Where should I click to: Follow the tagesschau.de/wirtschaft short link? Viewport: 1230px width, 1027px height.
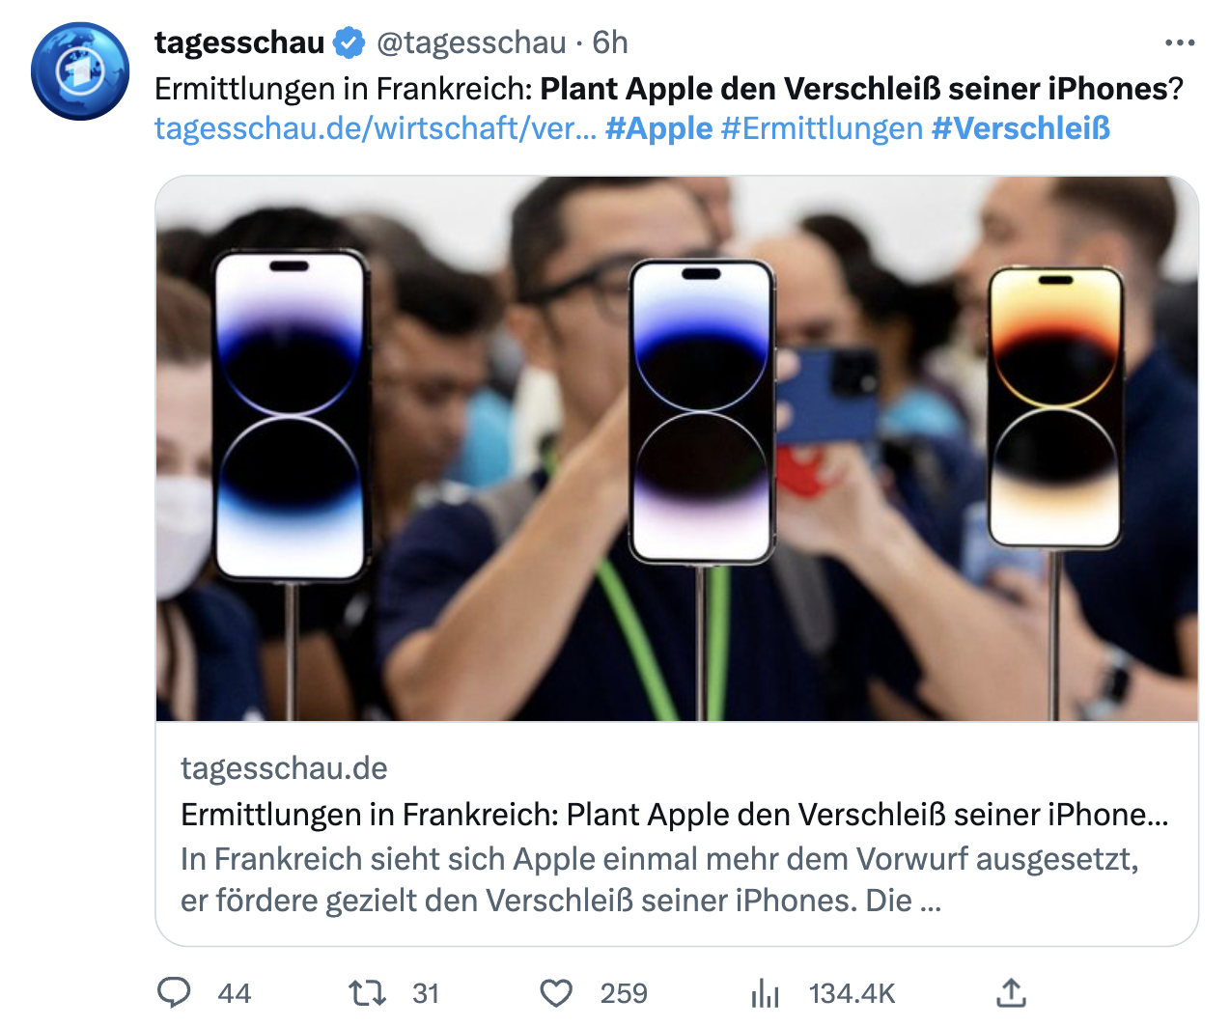(376, 128)
